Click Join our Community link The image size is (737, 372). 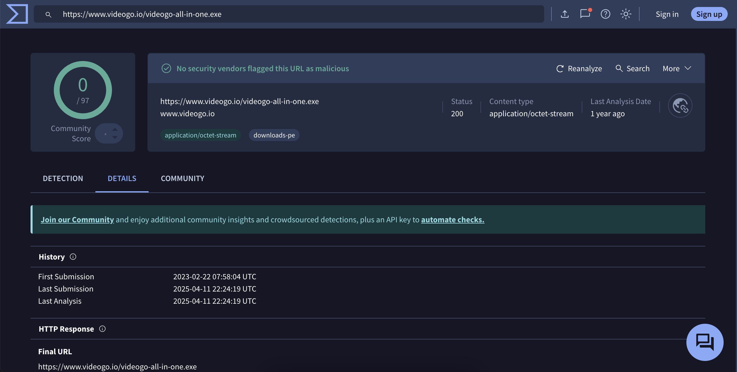[77, 220]
